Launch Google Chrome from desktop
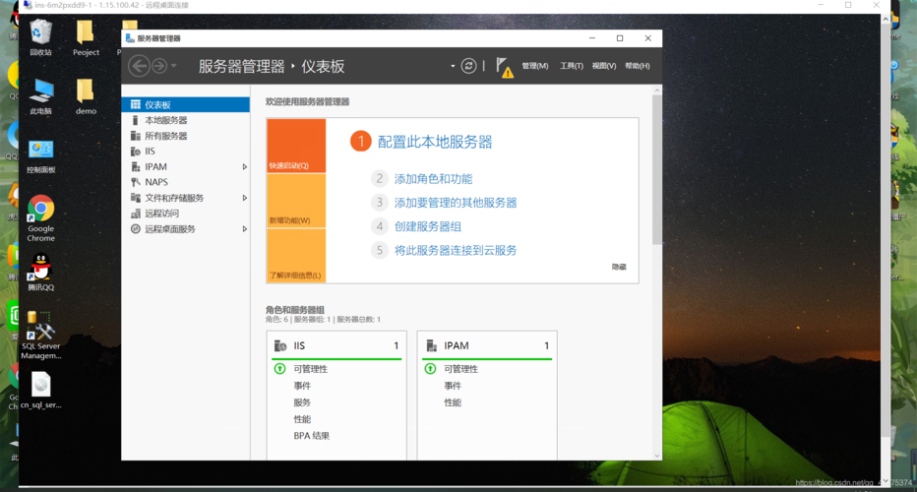This screenshot has width=917, height=492. [x=41, y=218]
